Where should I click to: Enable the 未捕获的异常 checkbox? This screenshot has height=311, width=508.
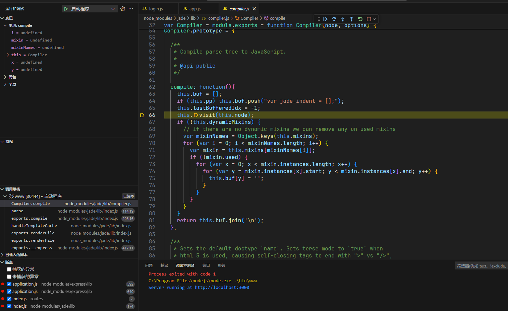9,277
